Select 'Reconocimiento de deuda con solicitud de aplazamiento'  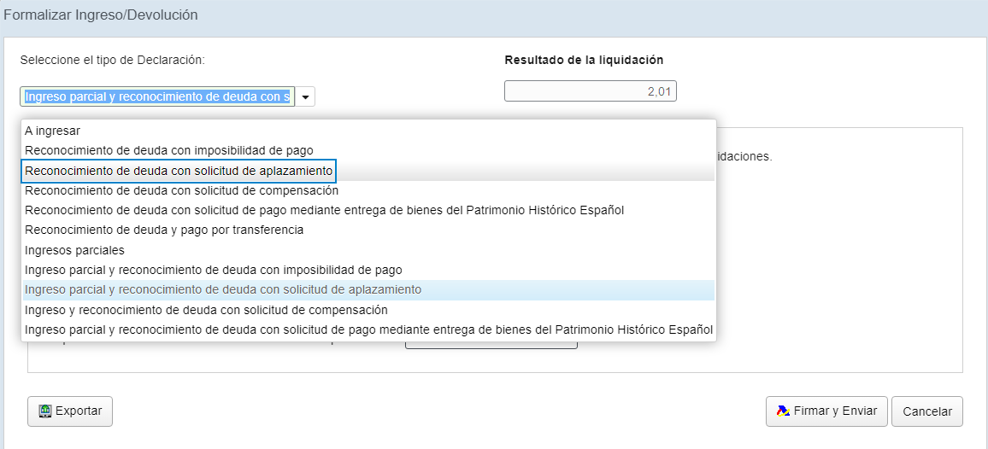point(368,171)
